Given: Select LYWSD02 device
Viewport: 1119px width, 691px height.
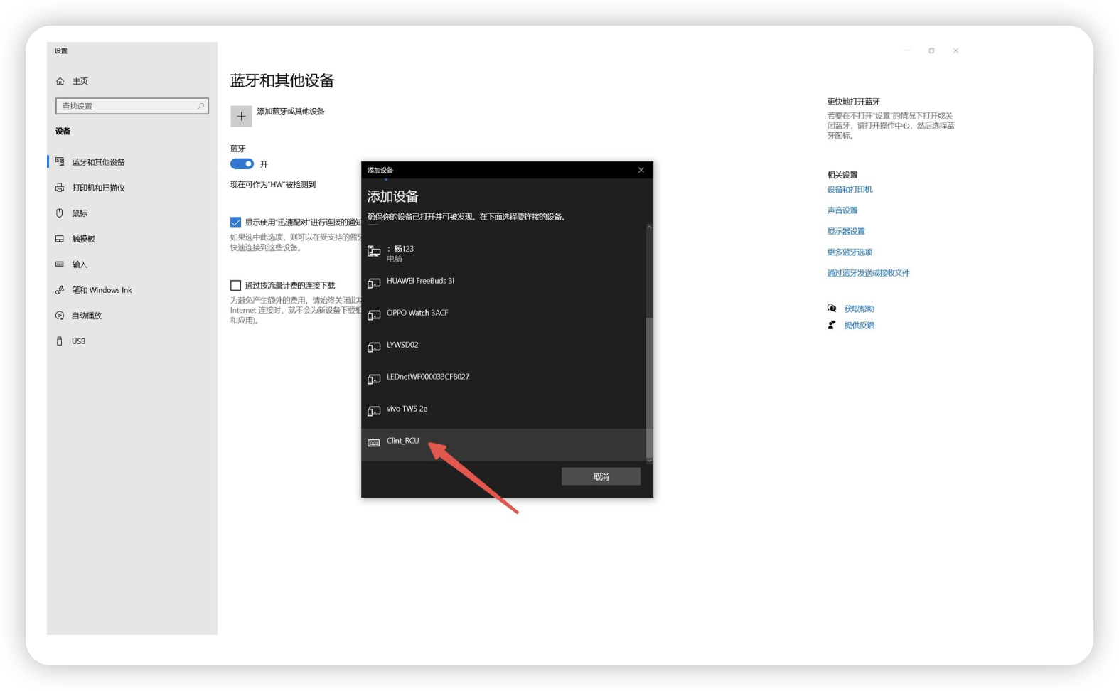Looking at the screenshot, I should (503, 348).
